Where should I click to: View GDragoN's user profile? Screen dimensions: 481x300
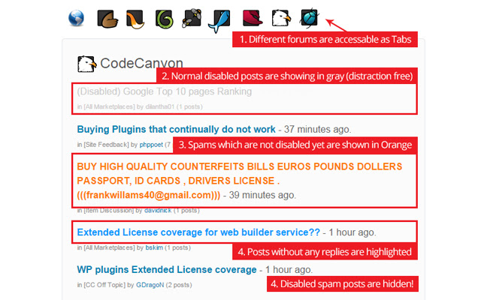coord(150,285)
